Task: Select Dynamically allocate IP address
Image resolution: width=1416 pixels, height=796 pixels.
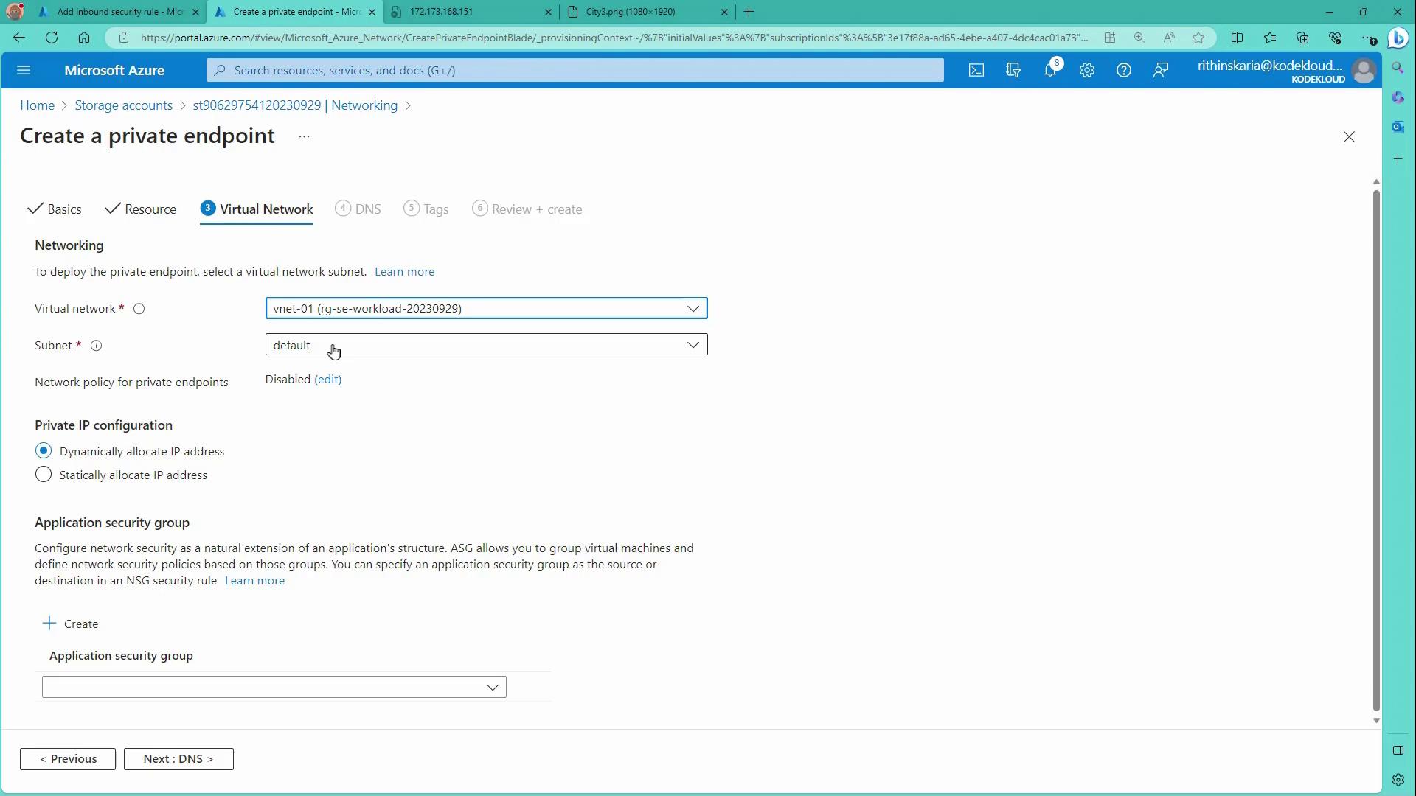Action: (x=44, y=451)
